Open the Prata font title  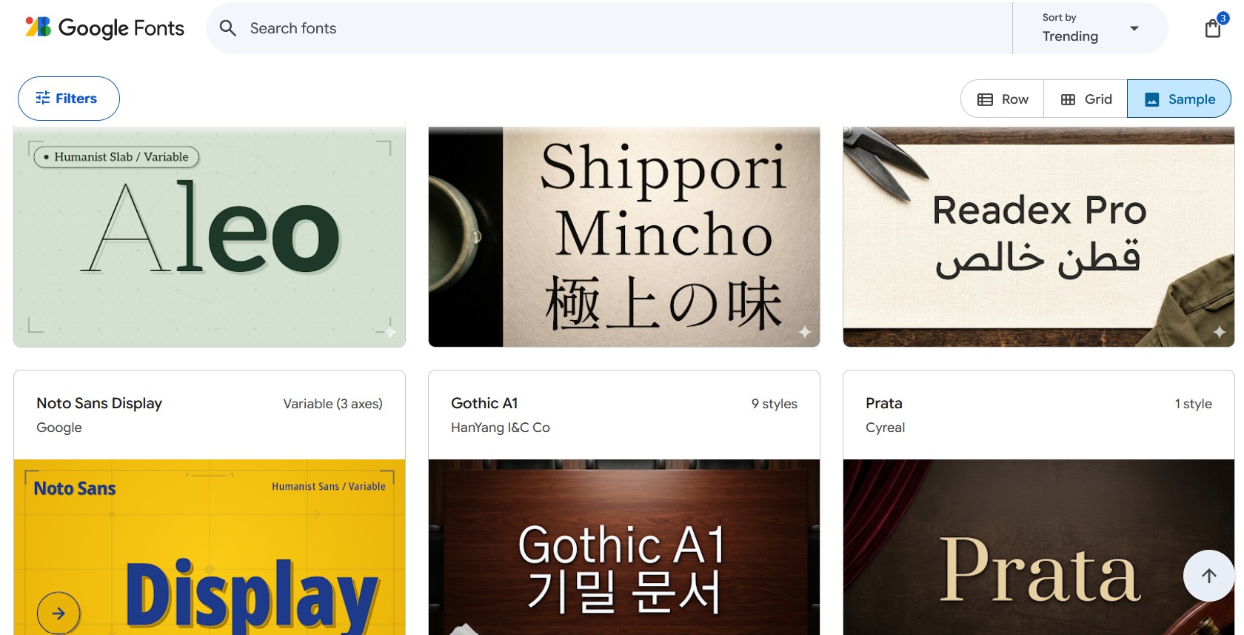[x=884, y=403]
